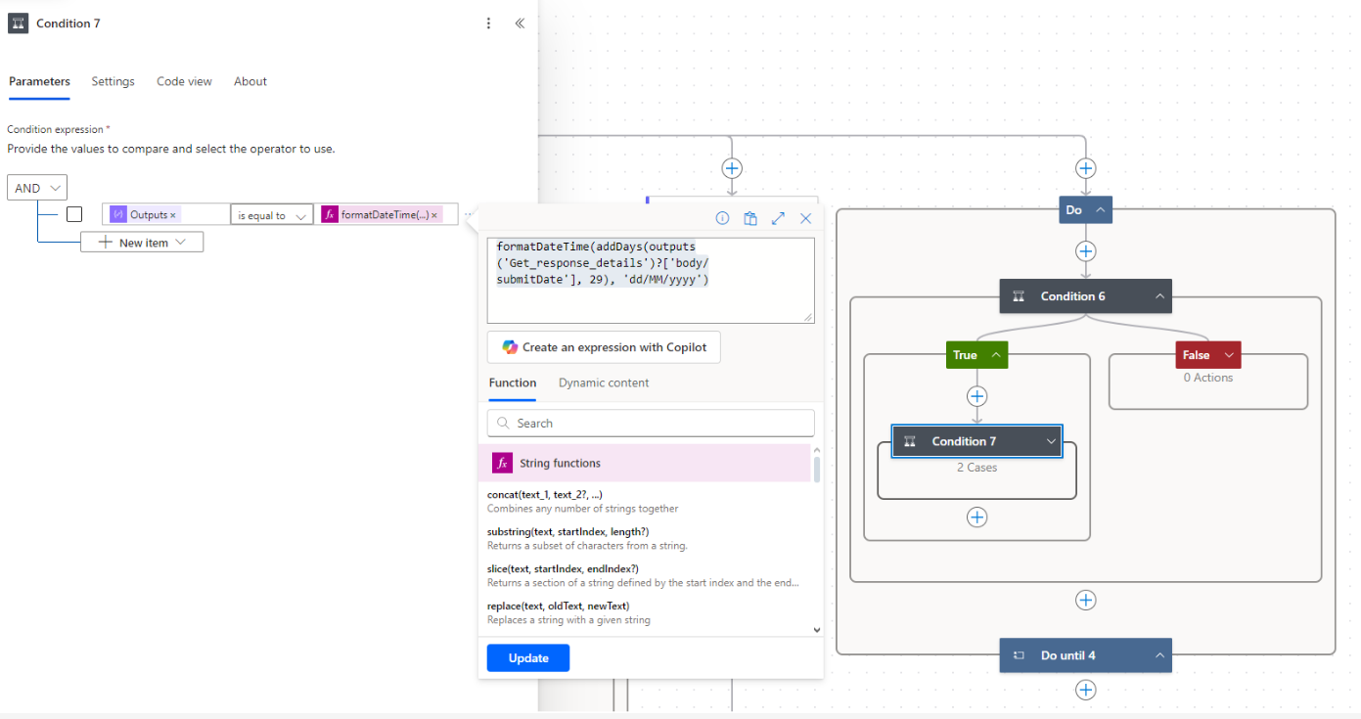Close the expression editor popup
The image size is (1361, 719).
806,218
